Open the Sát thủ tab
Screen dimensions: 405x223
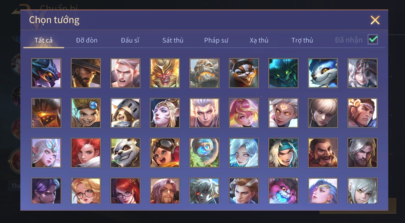(173, 40)
